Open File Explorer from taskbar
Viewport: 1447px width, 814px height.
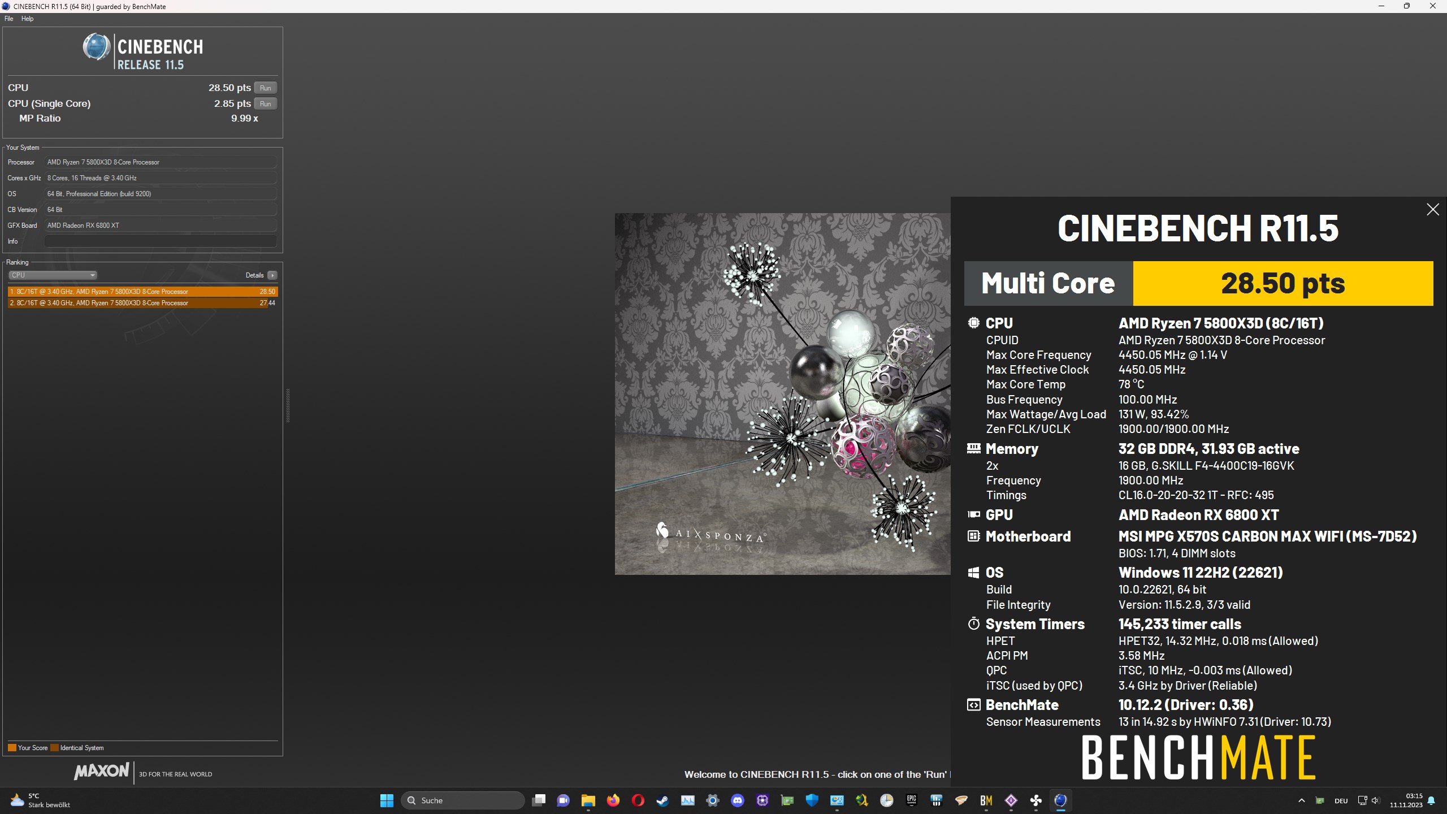[x=588, y=800]
